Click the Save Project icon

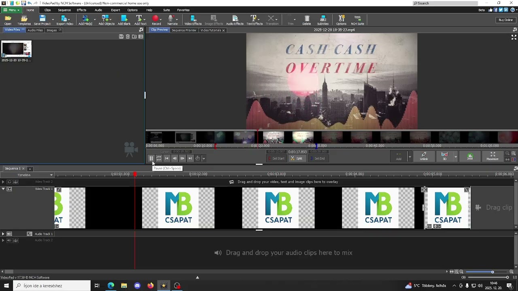tap(42, 20)
